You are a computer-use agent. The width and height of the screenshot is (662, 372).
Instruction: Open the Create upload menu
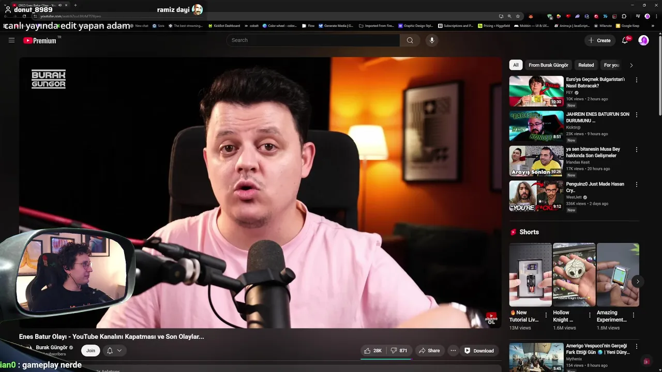click(x=599, y=40)
